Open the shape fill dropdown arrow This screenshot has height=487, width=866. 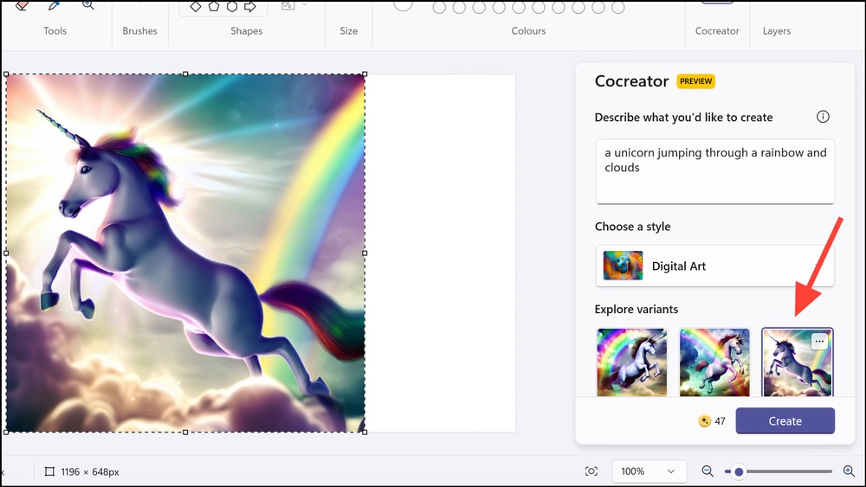click(305, 4)
